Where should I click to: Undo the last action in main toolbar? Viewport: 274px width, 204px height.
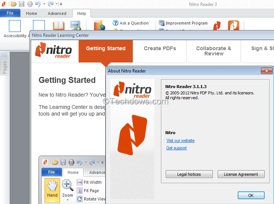(38, 4)
